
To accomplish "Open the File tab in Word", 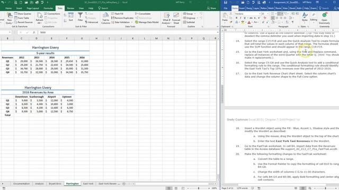I will (226, 8).
